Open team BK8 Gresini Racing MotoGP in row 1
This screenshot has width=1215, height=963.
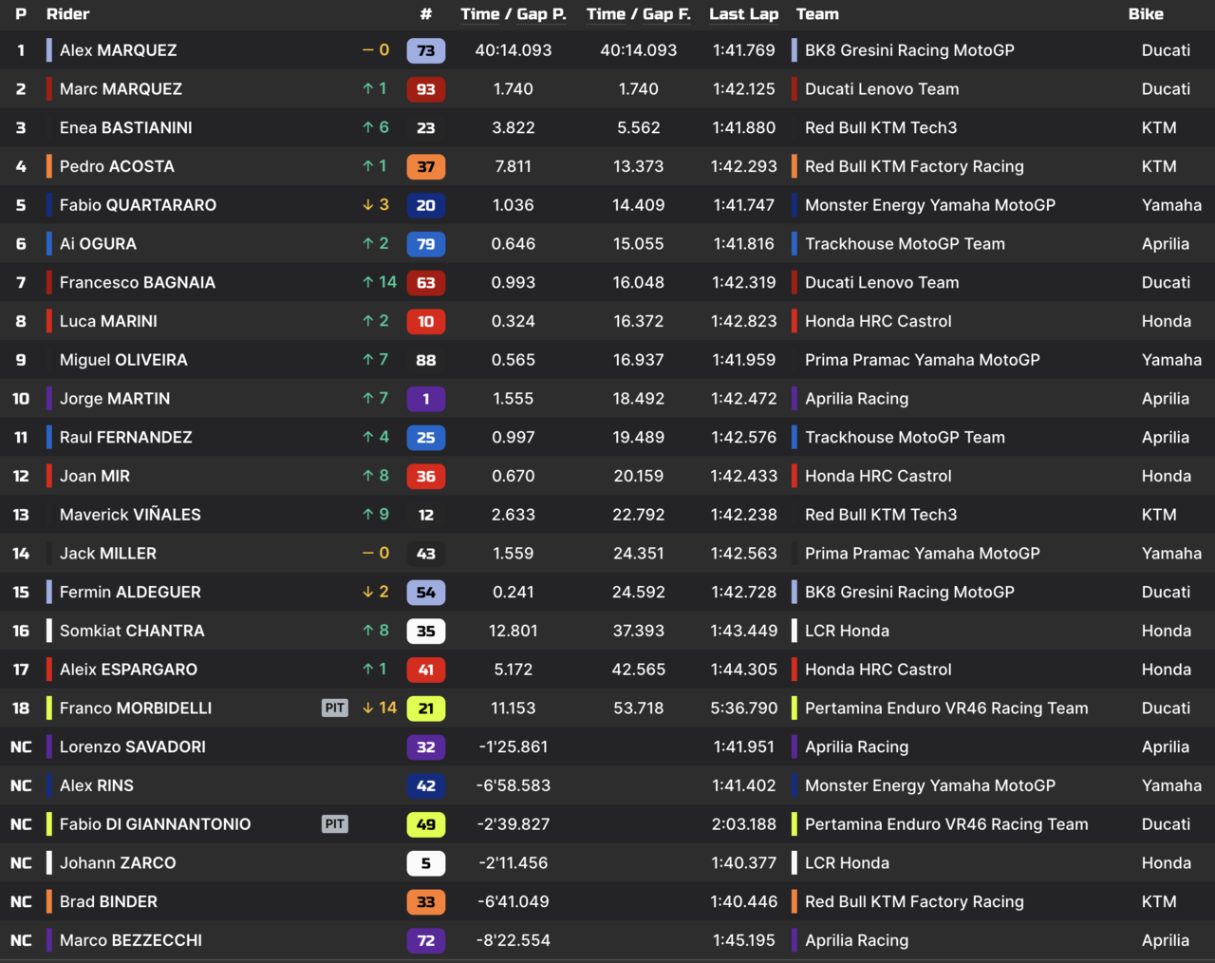909,50
